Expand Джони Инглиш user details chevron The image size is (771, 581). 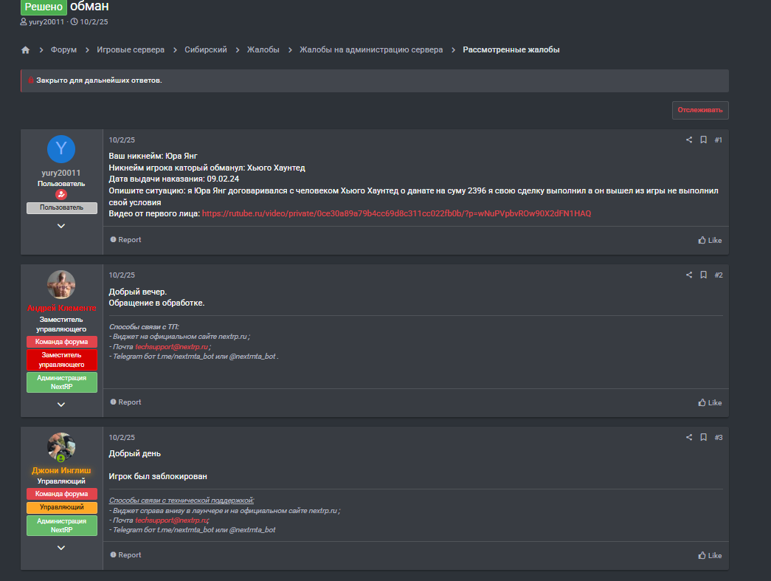[x=61, y=548]
